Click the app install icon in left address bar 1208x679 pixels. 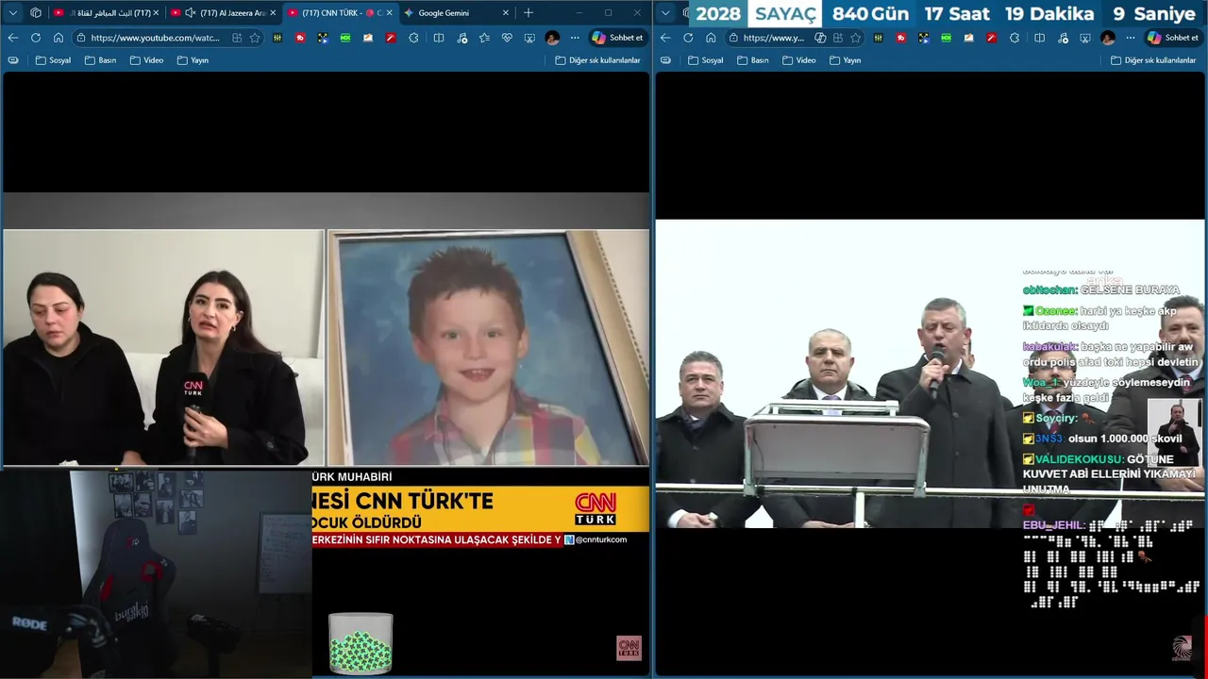(236, 38)
